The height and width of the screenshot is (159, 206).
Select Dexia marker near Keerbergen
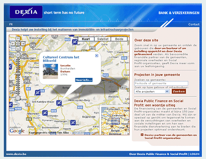(x=73, y=122)
